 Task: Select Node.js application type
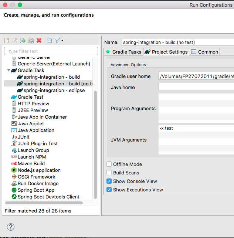pos(39,170)
